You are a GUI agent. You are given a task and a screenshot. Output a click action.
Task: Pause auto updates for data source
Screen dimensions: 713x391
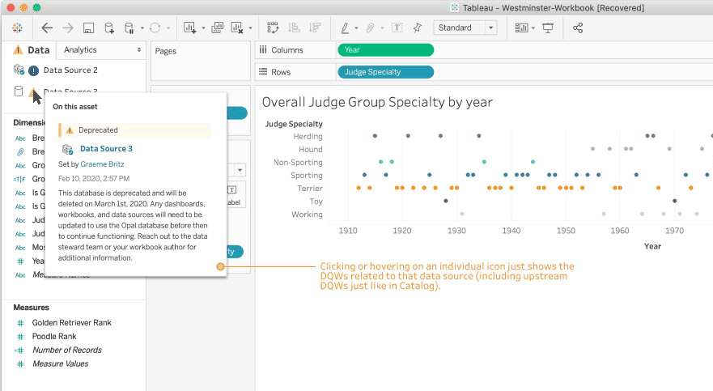pos(129,28)
